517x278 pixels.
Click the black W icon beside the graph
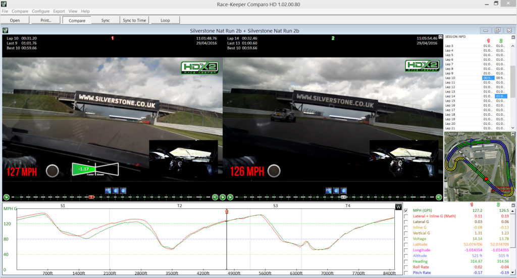pyautogui.click(x=398, y=206)
